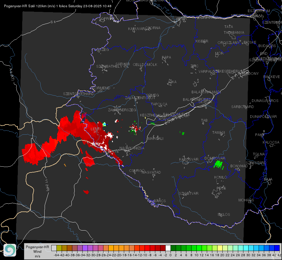Click the AJKA city label
This screenshot has width=282, height=260.
pyautogui.click(x=172, y=82)
